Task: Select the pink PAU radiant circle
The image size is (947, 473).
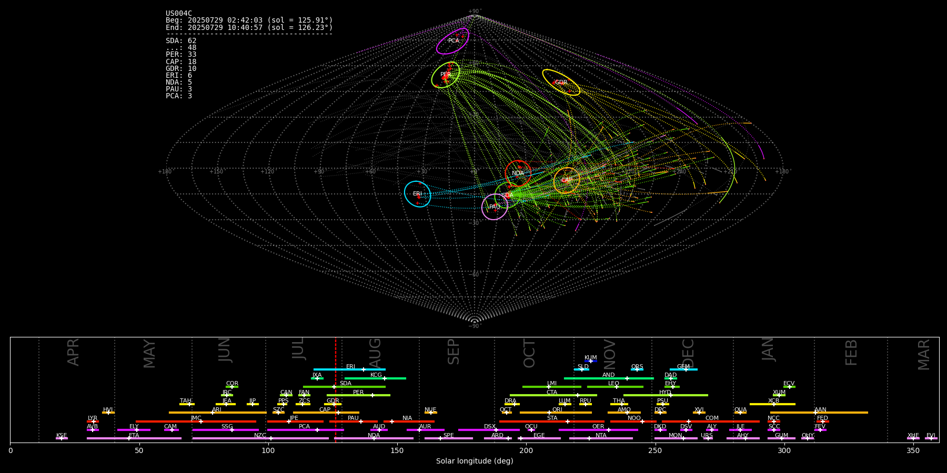Action: (495, 207)
